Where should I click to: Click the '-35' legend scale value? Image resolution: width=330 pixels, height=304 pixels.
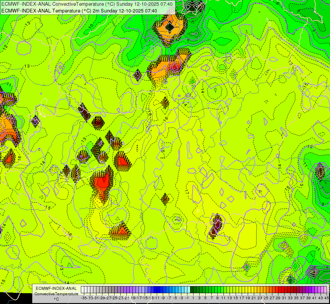pyautogui.click(x=84, y=298)
